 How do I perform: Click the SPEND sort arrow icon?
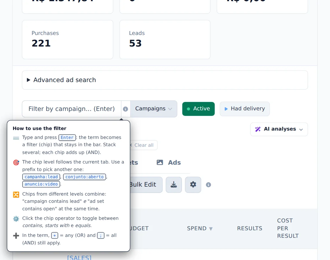[x=211, y=229]
